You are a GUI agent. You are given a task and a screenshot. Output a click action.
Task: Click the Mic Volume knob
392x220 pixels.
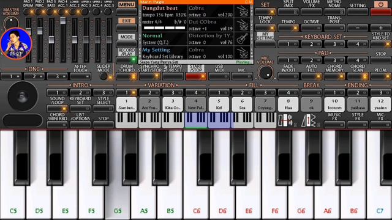click(x=265, y=73)
